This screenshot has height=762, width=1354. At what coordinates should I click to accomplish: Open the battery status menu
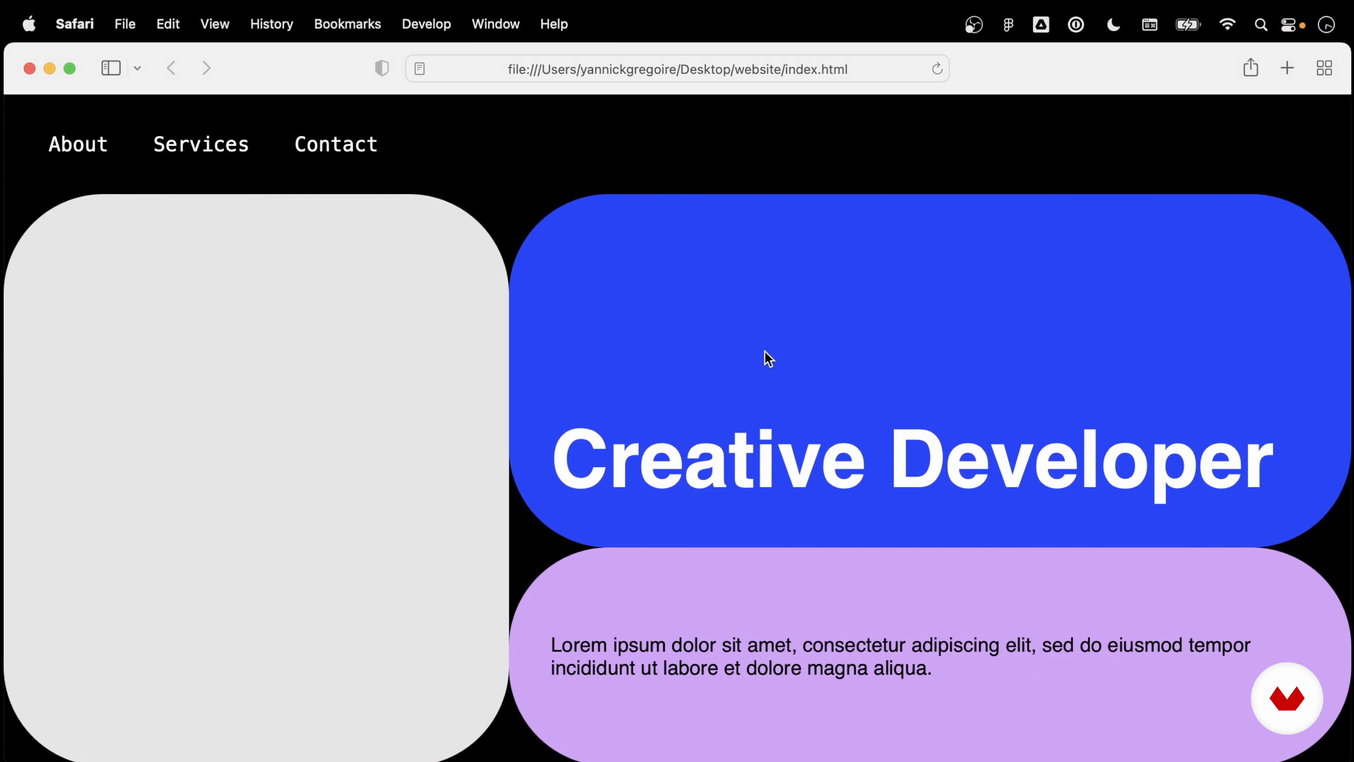pyautogui.click(x=1188, y=25)
